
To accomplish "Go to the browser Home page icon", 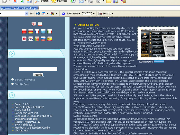I will (29, 1).
